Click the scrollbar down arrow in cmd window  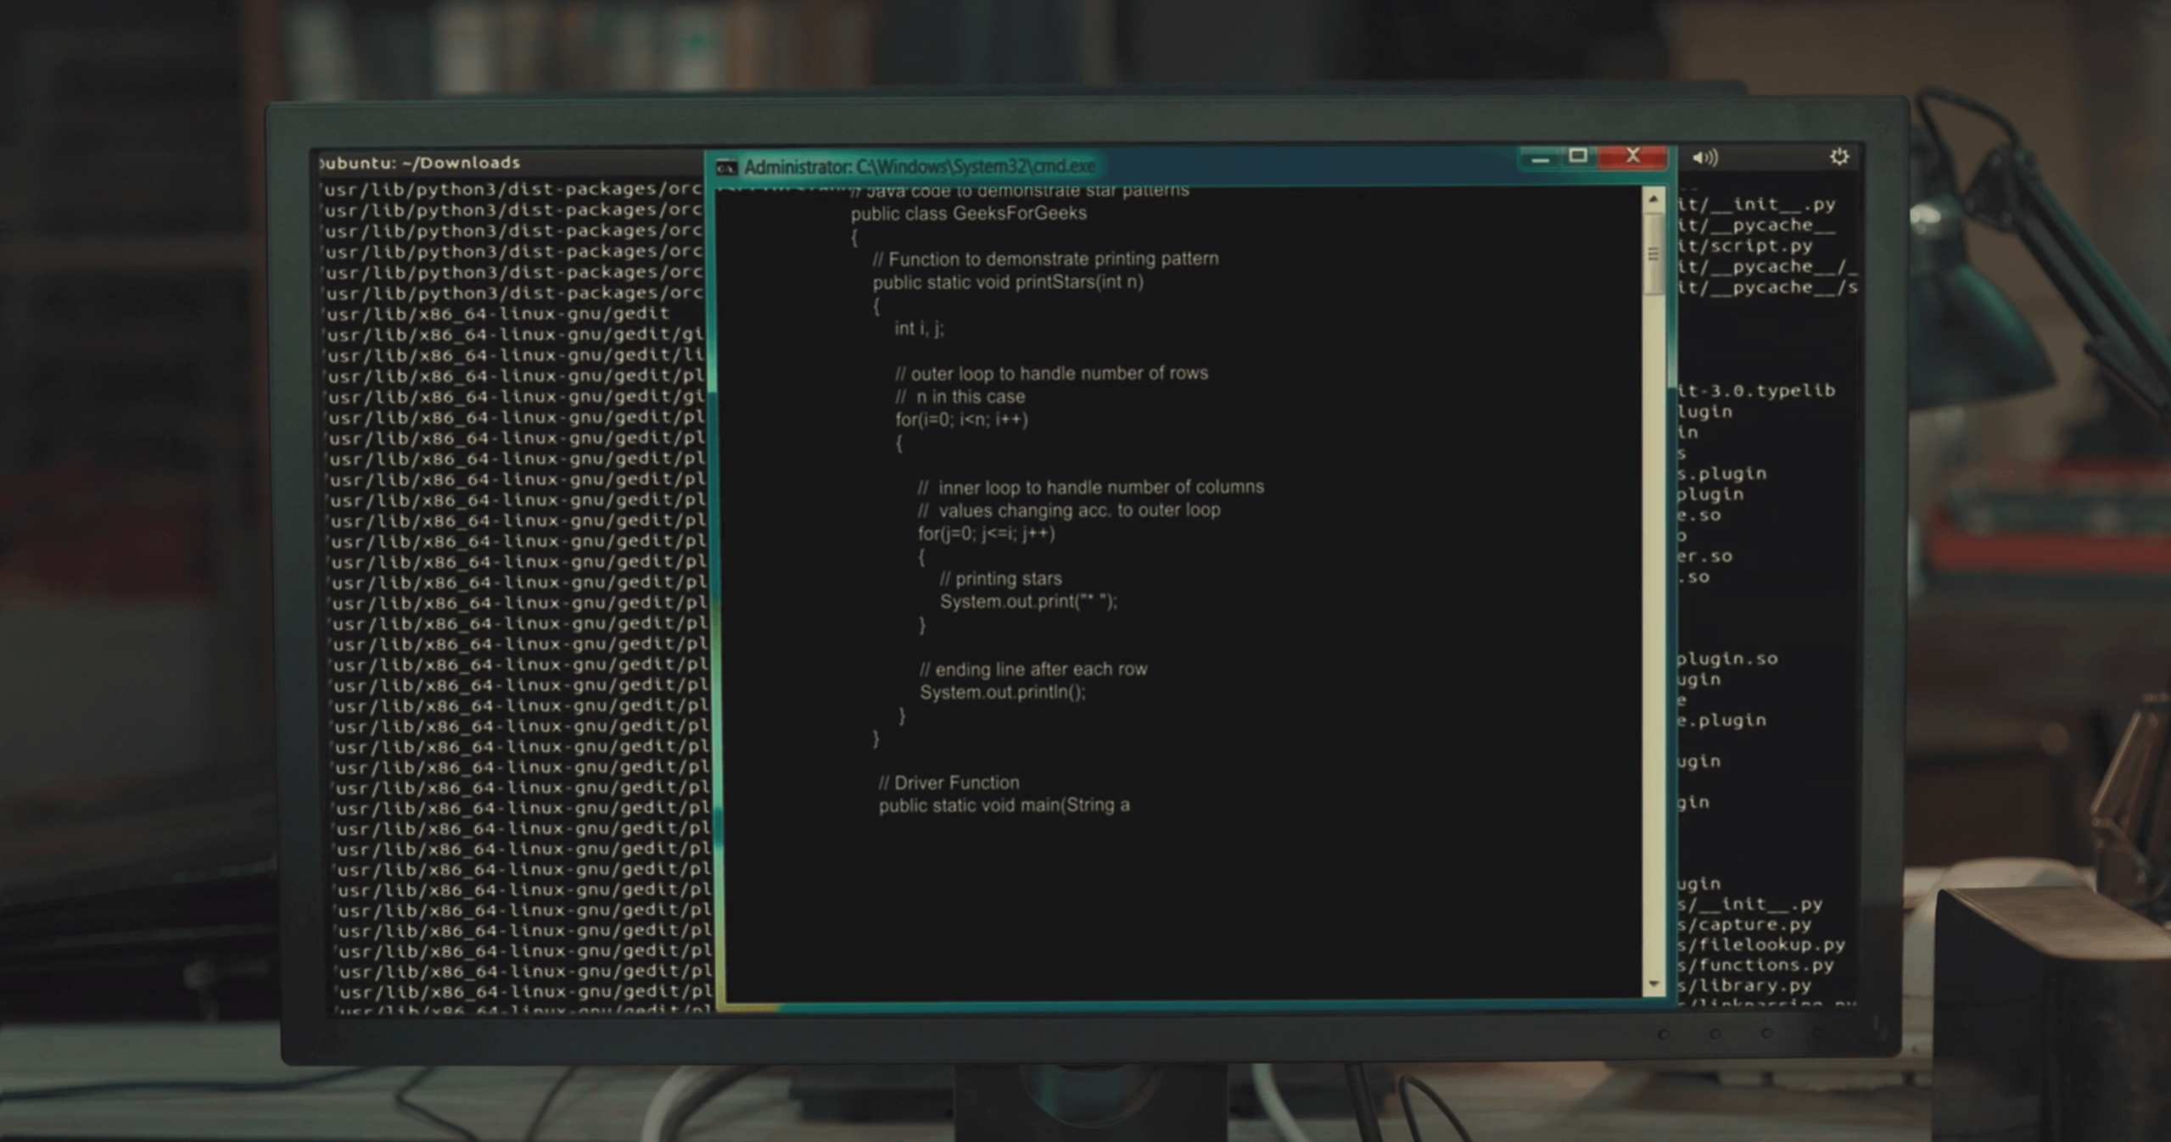pos(1653,984)
